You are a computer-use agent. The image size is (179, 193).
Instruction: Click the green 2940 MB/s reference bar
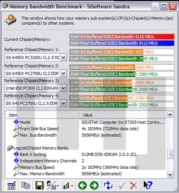[122, 59]
